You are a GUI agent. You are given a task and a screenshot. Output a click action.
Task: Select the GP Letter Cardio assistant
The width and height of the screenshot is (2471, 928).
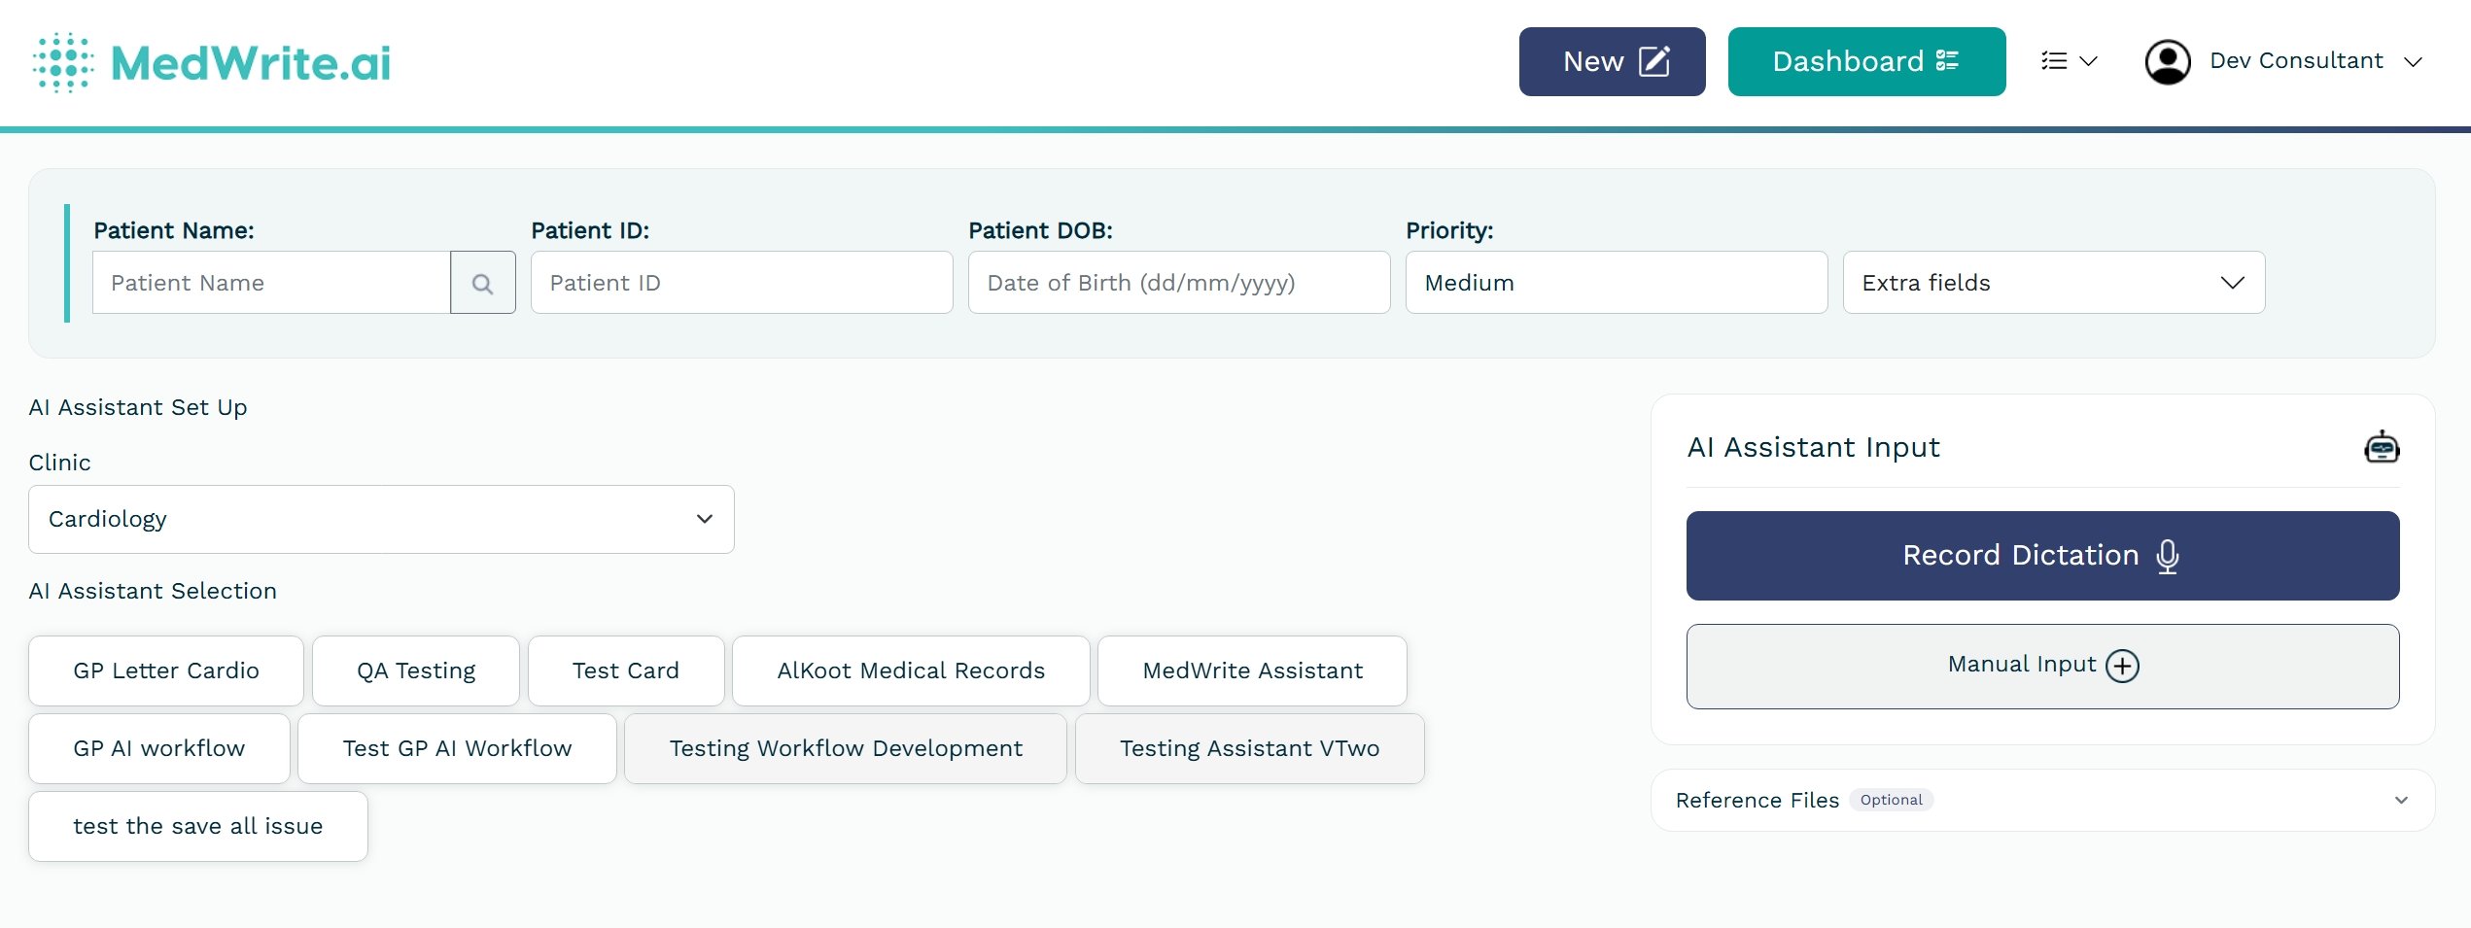pyautogui.click(x=166, y=670)
